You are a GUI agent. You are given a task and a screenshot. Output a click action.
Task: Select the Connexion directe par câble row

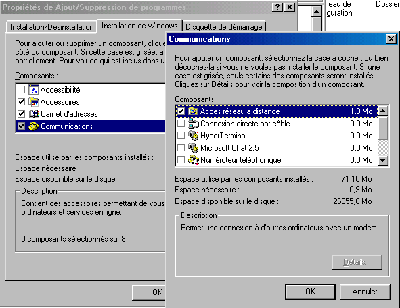click(x=276, y=124)
